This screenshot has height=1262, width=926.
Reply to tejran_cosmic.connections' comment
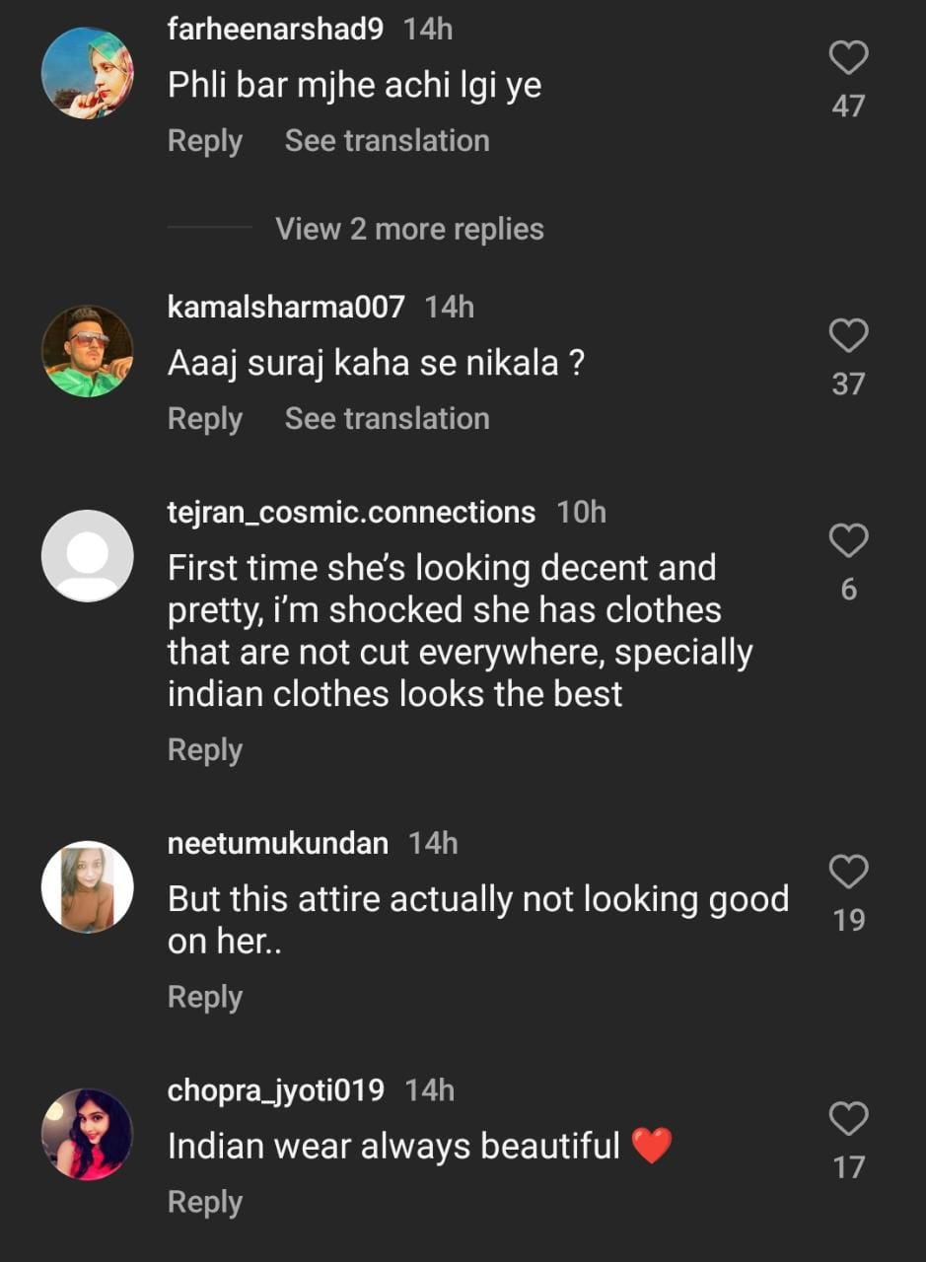tap(205, 750)
